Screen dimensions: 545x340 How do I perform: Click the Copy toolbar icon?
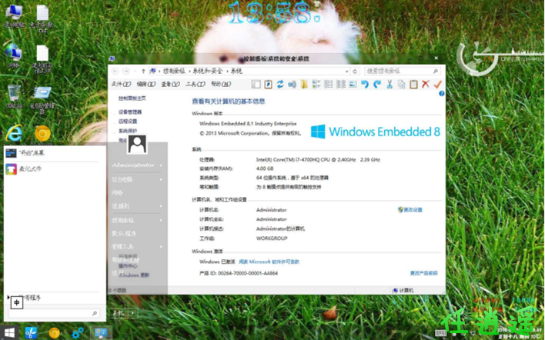click(402, 84)
